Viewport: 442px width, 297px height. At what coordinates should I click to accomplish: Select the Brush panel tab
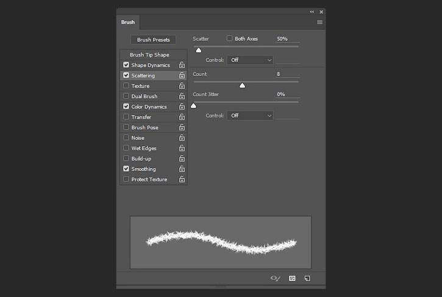click(128, 23)
